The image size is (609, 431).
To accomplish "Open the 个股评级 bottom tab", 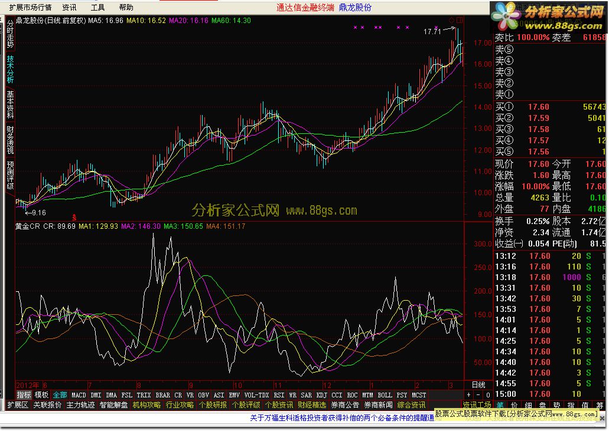I will [x=246, y=405].
